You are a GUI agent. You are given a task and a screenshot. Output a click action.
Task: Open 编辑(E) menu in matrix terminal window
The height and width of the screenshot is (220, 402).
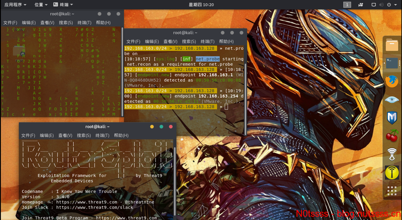29,23
